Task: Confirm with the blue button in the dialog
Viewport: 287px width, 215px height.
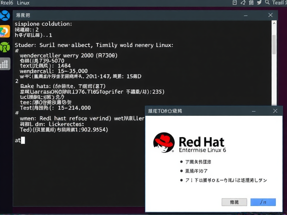Action: 263,202
